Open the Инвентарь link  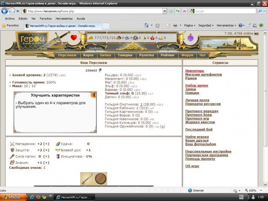194,71
